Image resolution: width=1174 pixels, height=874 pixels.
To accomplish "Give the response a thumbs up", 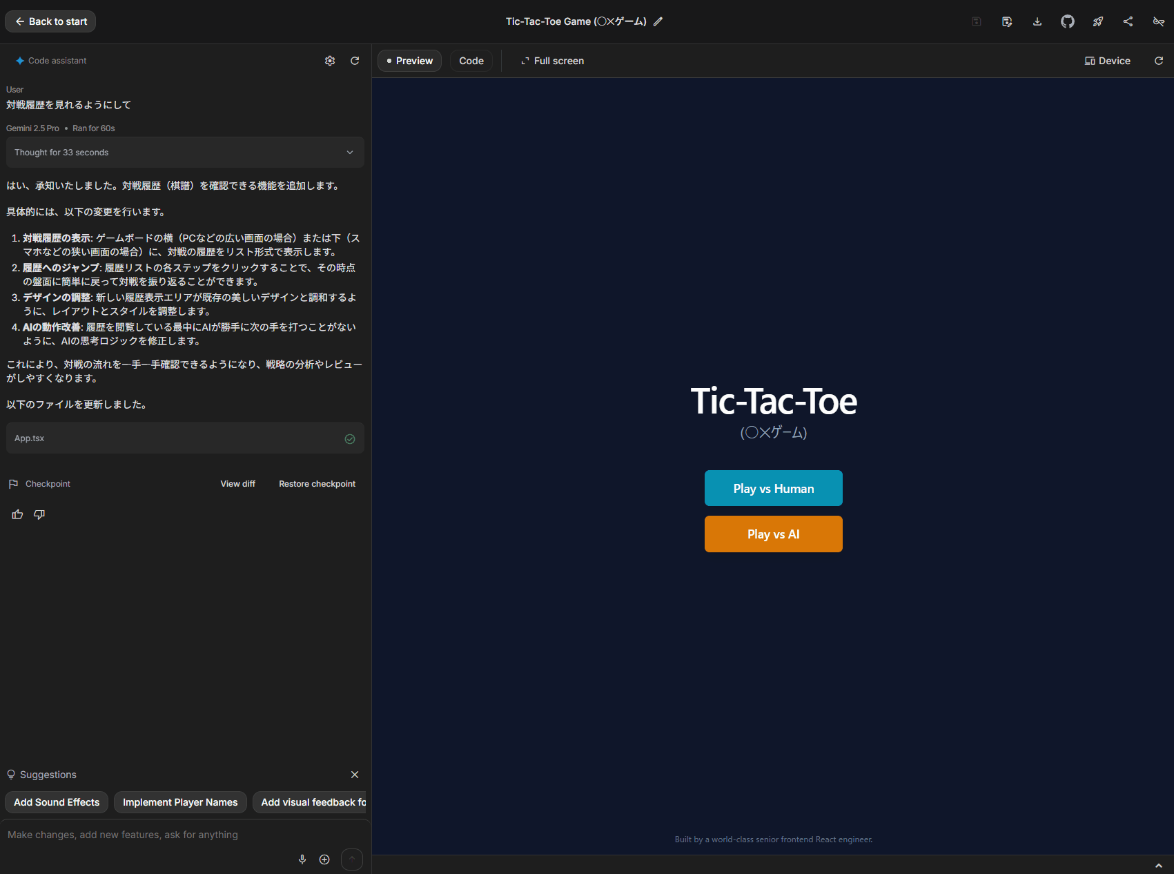I will (x=18, y=514).
